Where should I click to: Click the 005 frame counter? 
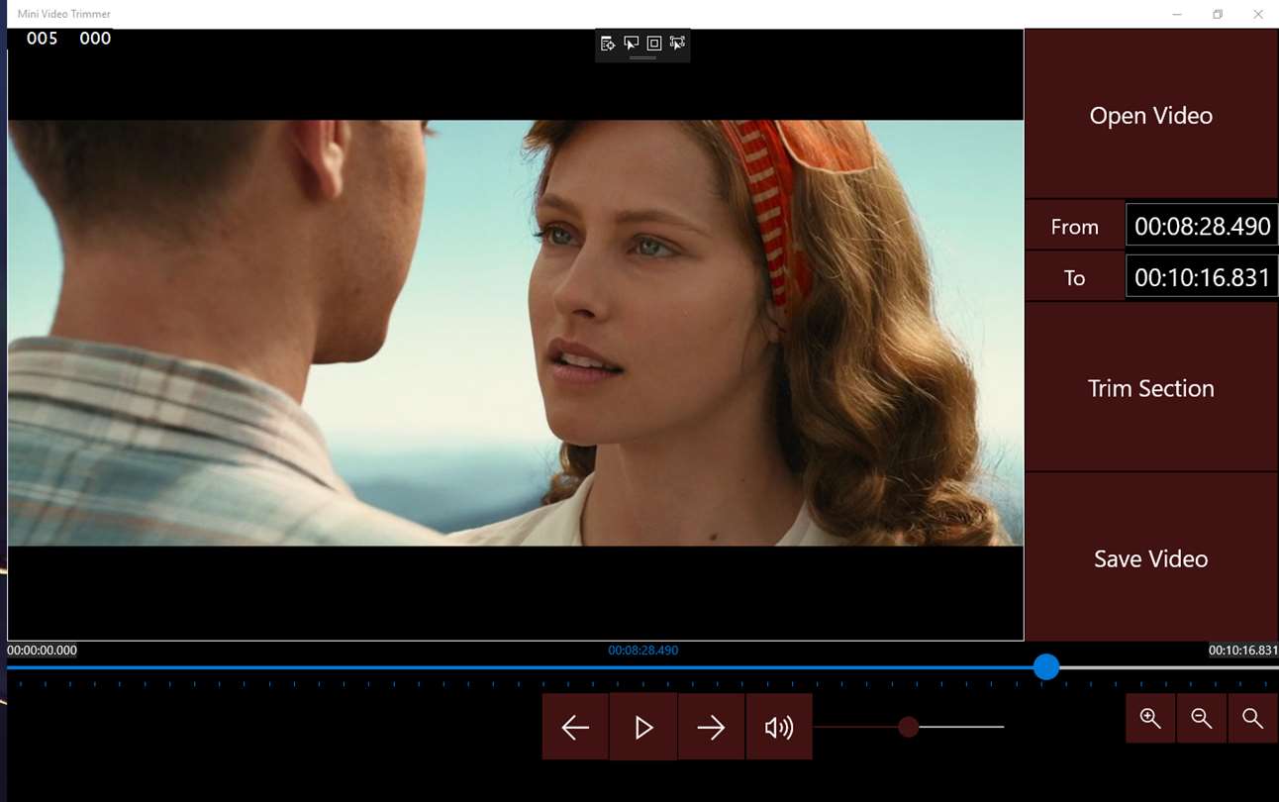(43, 39)
